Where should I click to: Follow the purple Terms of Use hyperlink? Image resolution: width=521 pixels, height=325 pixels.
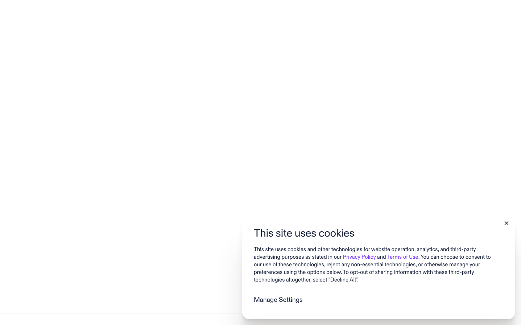(402, 257)
